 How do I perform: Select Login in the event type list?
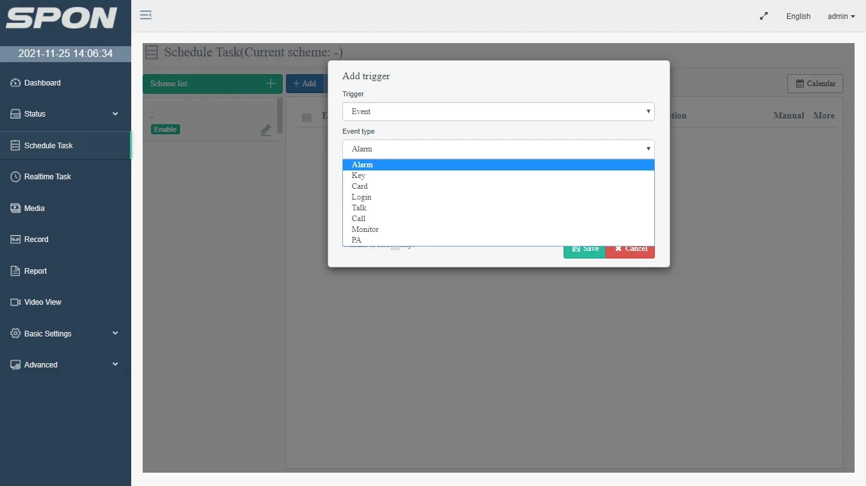point(498,197)
